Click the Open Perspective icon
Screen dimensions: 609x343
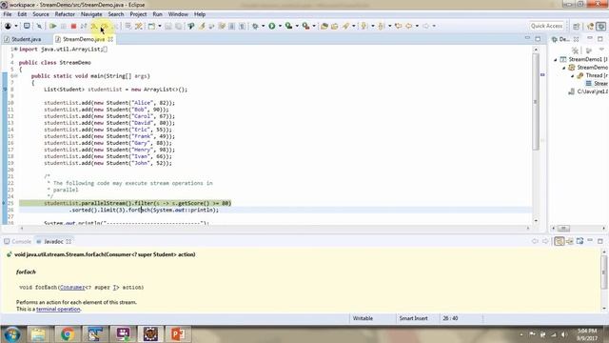(577, 26)
